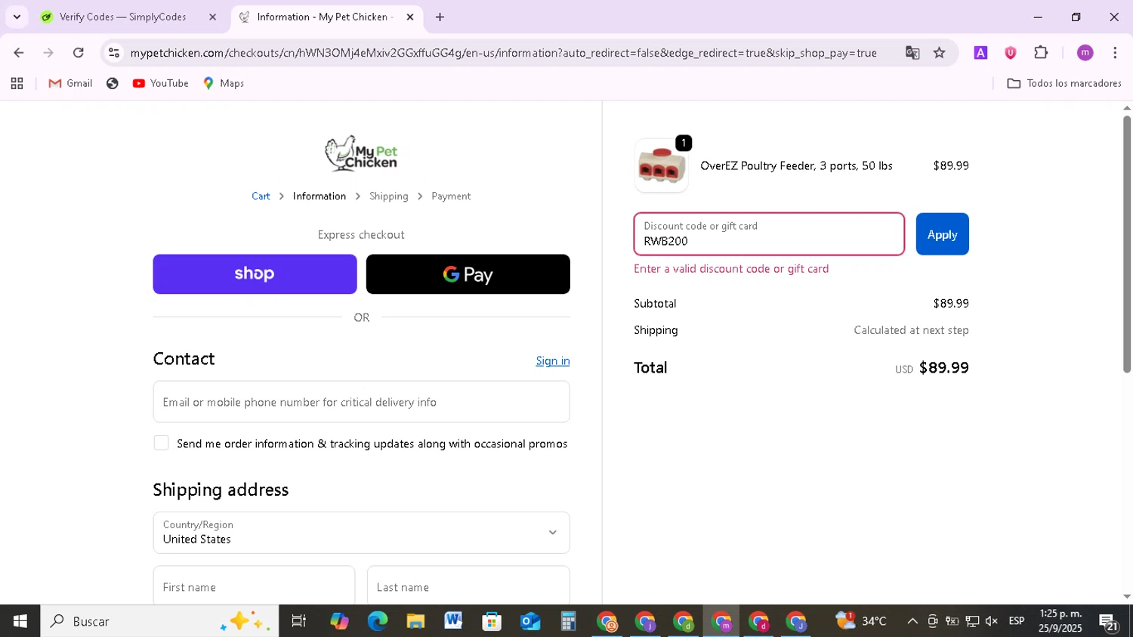Click the taskbar Buscar search box
Viewport: 1133px width, 637px height.
coord(159,621)
